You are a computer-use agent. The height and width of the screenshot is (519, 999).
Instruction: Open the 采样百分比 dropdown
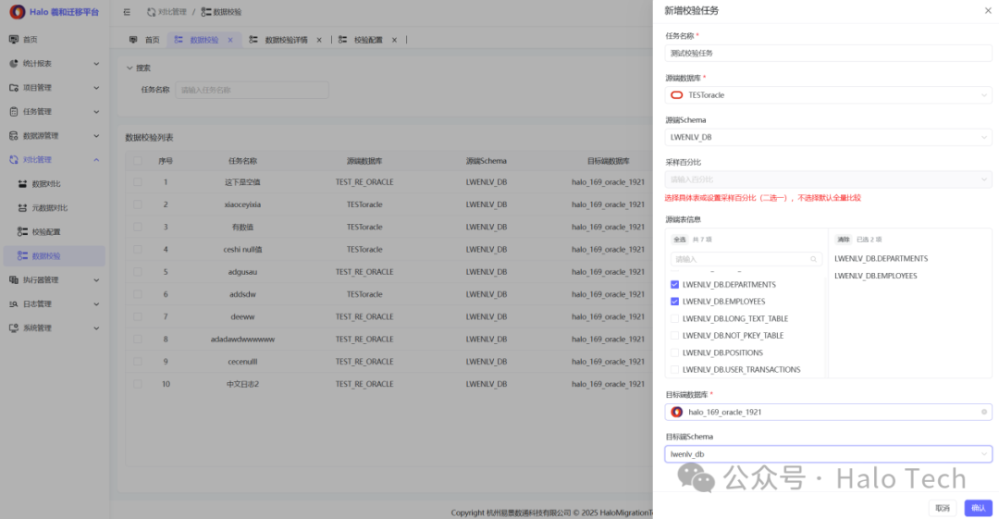pos(828,179)
